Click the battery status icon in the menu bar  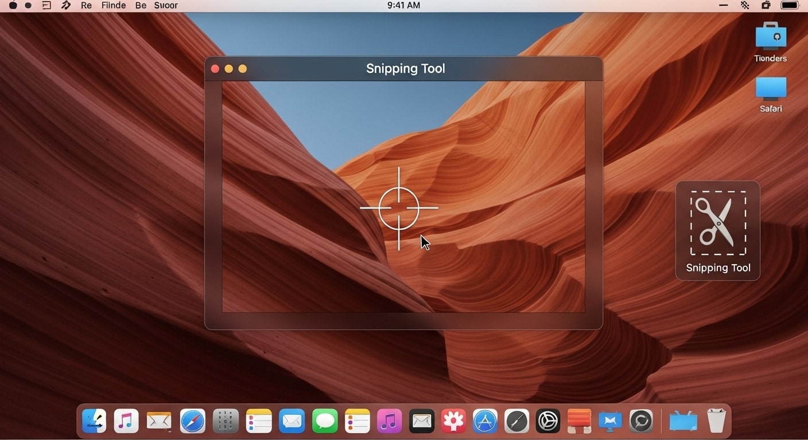coord(790,6)
